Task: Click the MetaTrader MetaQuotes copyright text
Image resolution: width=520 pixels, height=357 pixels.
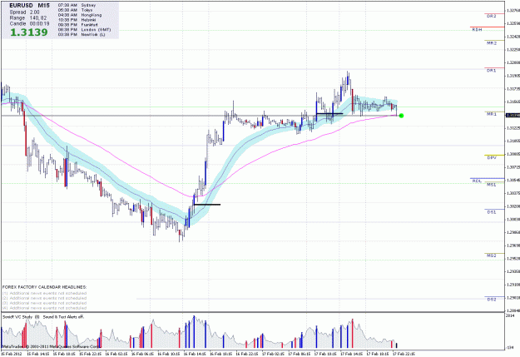Action: tap(52, 347)
